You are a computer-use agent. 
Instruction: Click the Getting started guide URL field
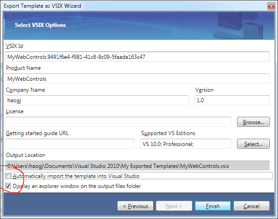coord(70,144)
